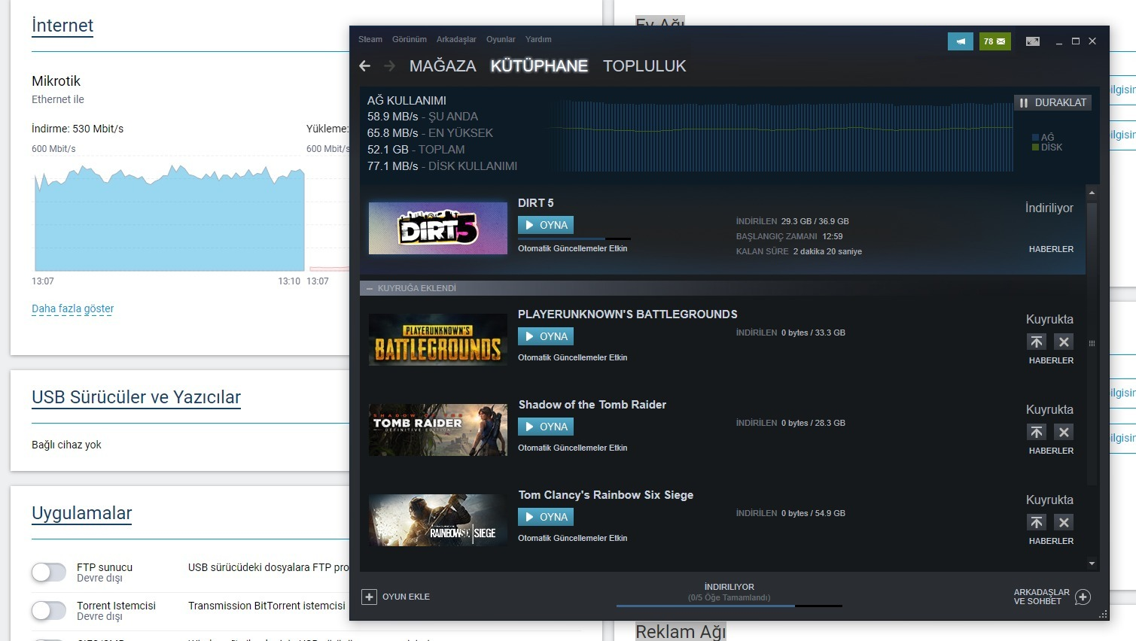This screenshot has width=1136, height=641.
Task: Click ARKADAŞLAR VE SOHBET label
Action: click(x=1042, y=597)
